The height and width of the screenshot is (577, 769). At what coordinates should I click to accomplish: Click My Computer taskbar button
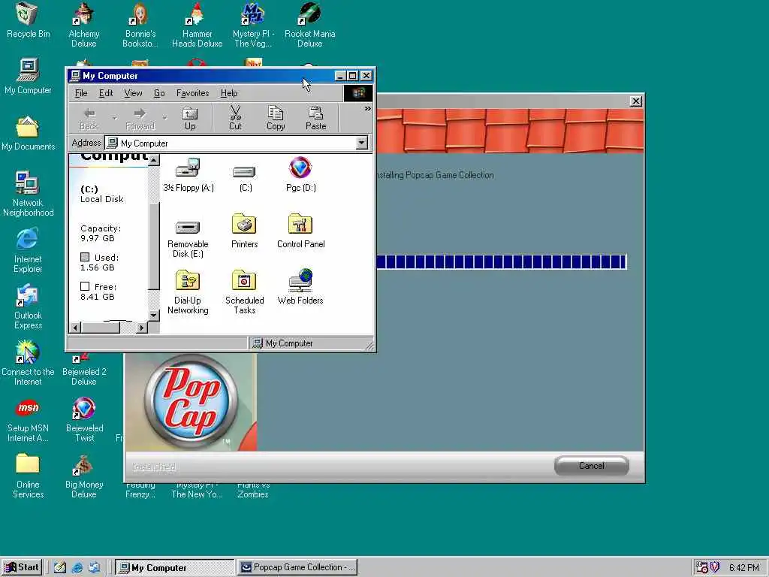click(176, 567)
